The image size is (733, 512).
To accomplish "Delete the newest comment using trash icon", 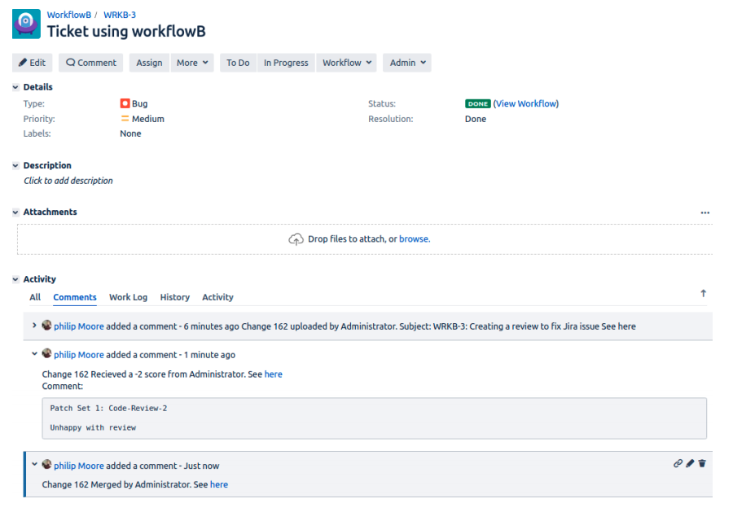I will [x=702, y=463].
